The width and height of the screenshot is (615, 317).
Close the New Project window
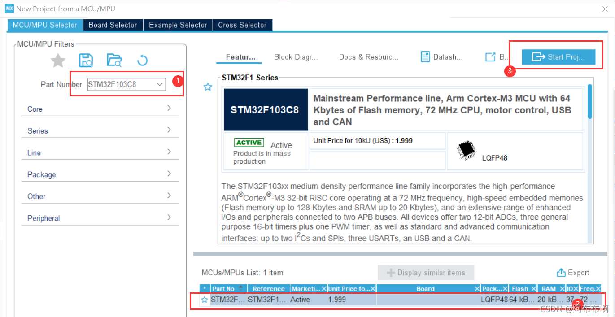(x=604, y=9)
